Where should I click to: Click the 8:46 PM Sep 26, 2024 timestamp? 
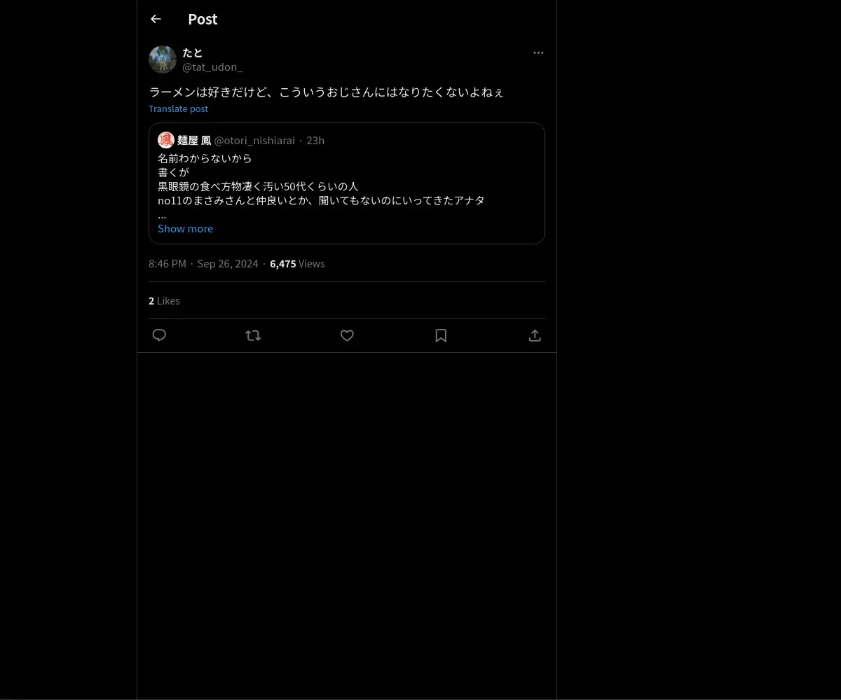coord(203,264)
